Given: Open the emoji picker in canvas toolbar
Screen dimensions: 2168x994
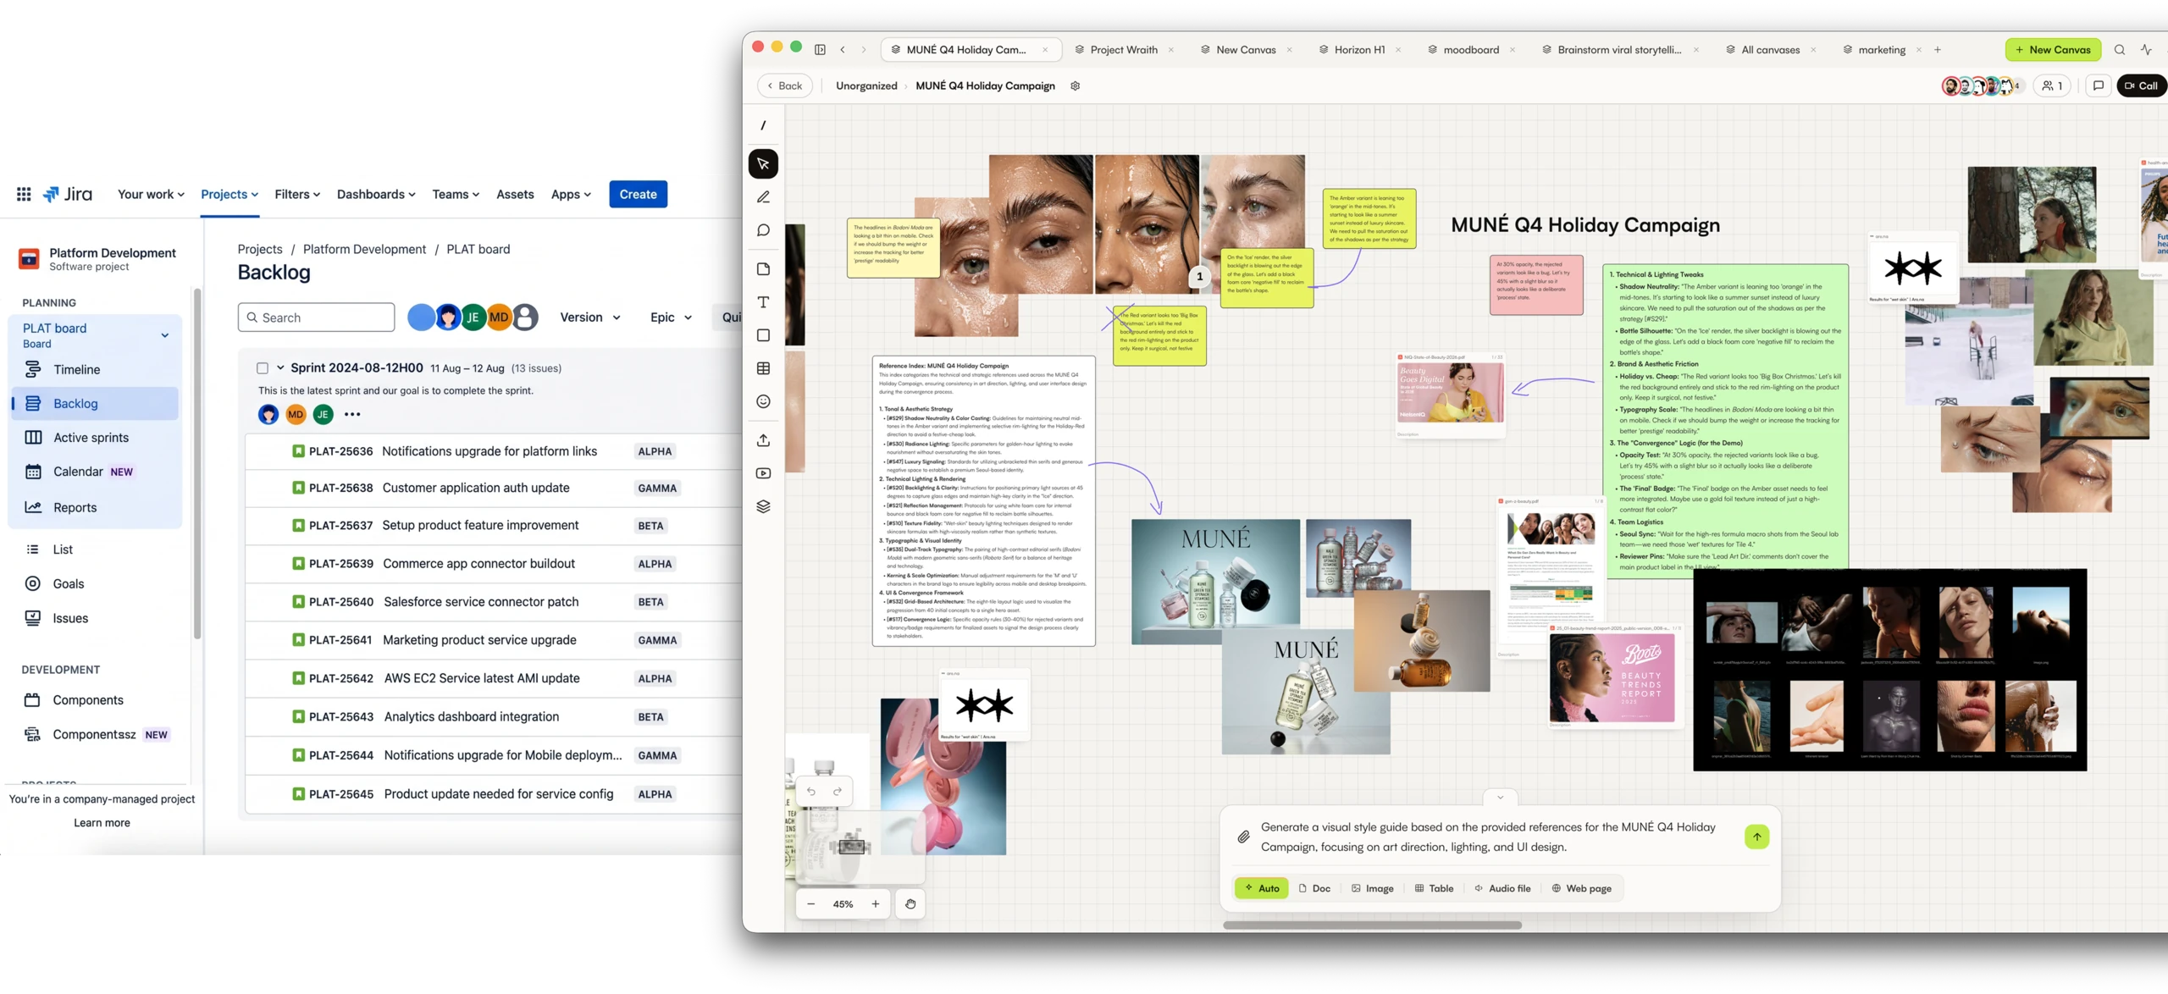Looking at the screenshot, I should coord(763,401).
